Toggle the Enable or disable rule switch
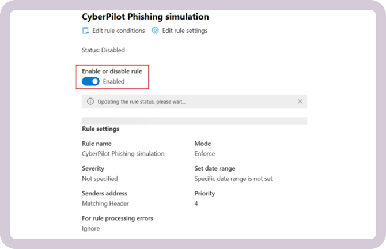The width and height of the screenshot is (386, 249). coord(90,81)
